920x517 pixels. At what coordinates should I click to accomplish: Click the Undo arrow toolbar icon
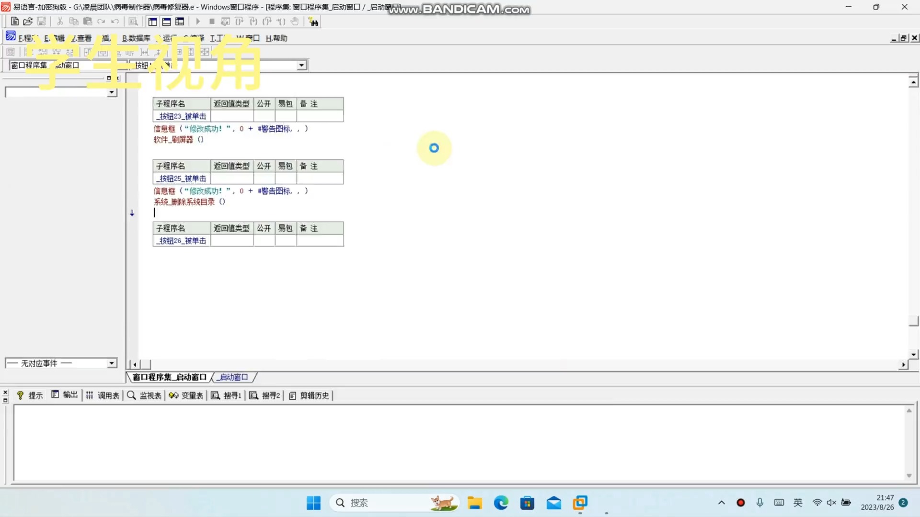115,22
